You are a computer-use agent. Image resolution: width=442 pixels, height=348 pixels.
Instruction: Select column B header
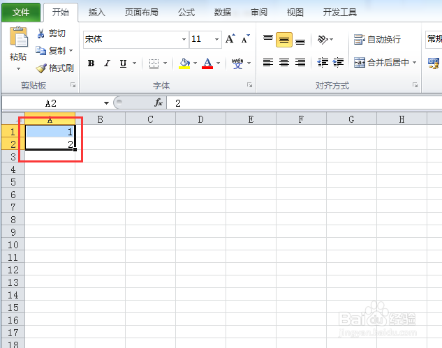(x=100, y=119)
